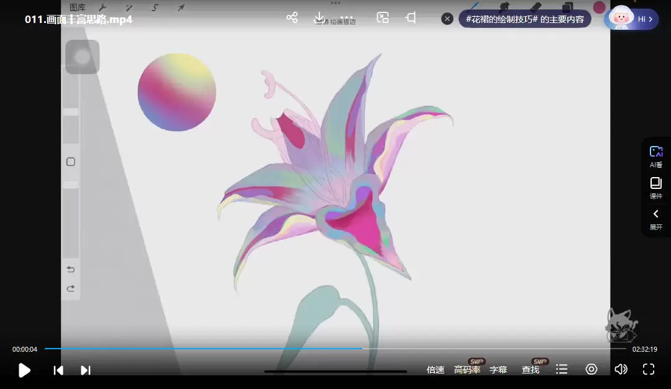Click the magic wand adjustments icon

[x=129, y=7]
